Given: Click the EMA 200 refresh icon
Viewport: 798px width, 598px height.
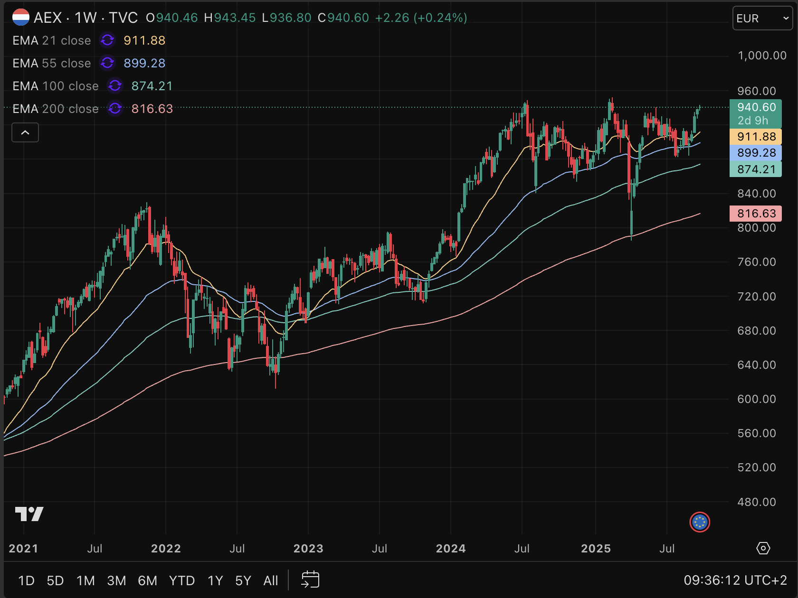Looking at the screenshot, I should (115, 109).
